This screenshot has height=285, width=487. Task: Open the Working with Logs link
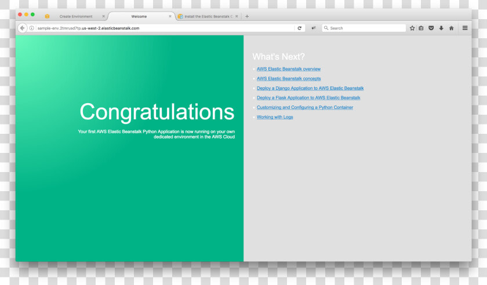[x=275, y=117]
